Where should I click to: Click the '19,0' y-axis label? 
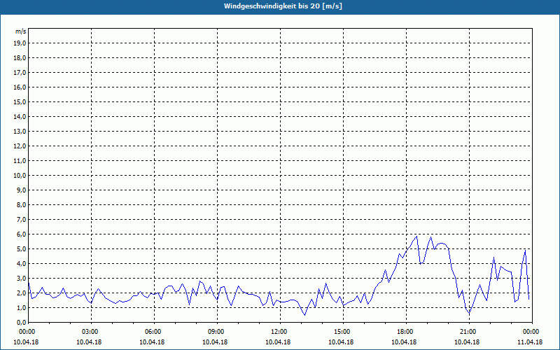click(20, 43)
